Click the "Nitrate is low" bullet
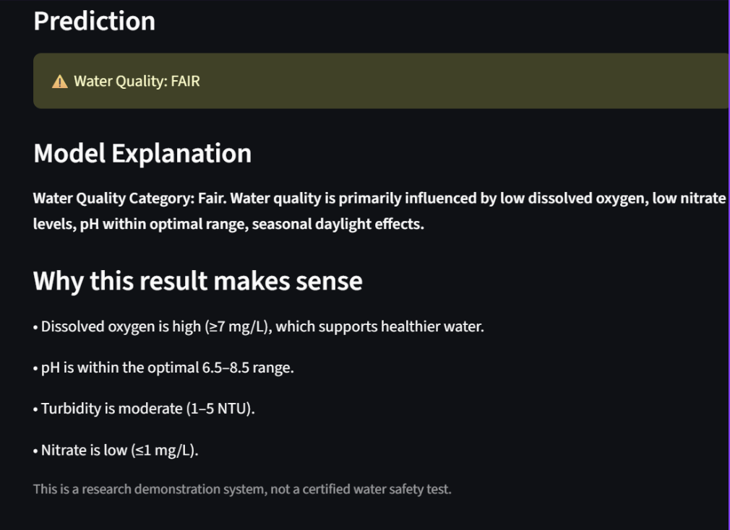This screenshot has width=730, height=530. [x=83, y=451]
